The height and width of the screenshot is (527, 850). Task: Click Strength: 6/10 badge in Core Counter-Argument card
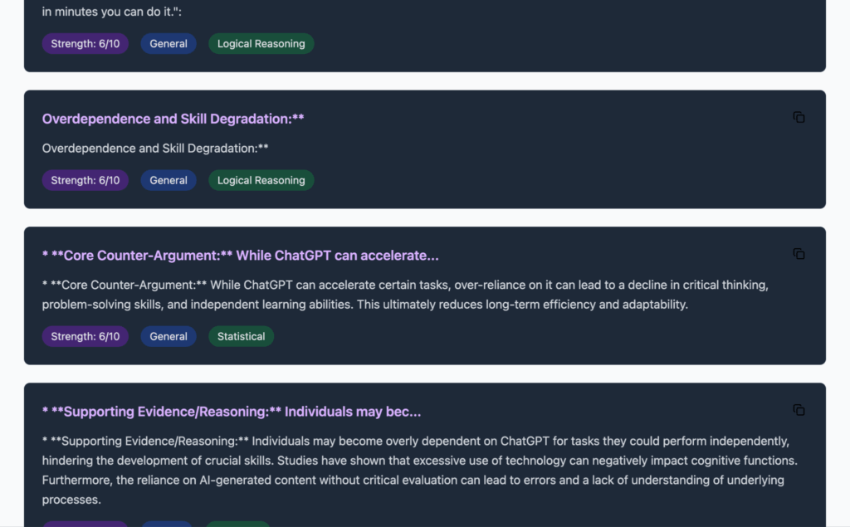click(x=85, y=336)
